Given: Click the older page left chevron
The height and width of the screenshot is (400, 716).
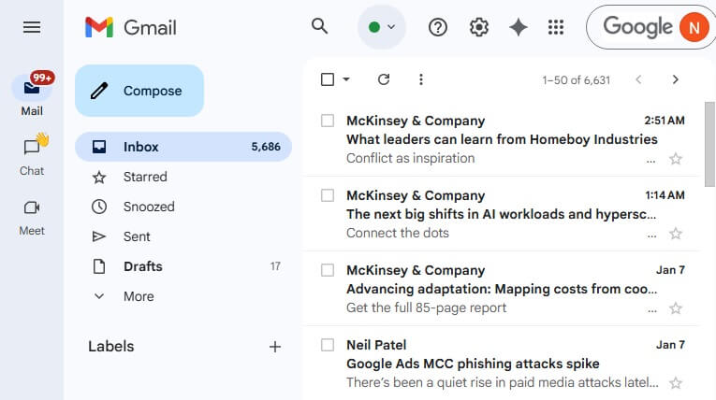Looking at the screenshot, I should 638,79.
